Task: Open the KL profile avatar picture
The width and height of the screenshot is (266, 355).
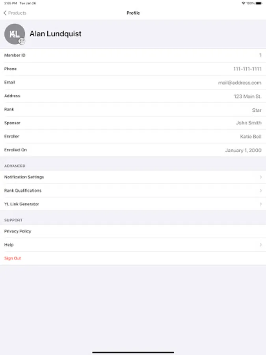Action: pyautogui.click(x=15, y=34)
